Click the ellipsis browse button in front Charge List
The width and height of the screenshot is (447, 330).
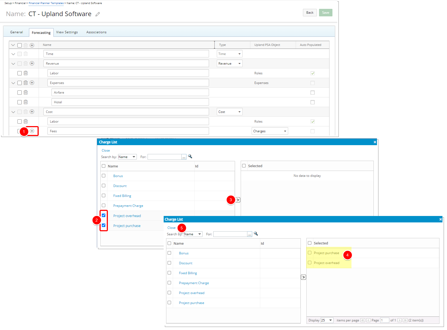tap(250, 234)
